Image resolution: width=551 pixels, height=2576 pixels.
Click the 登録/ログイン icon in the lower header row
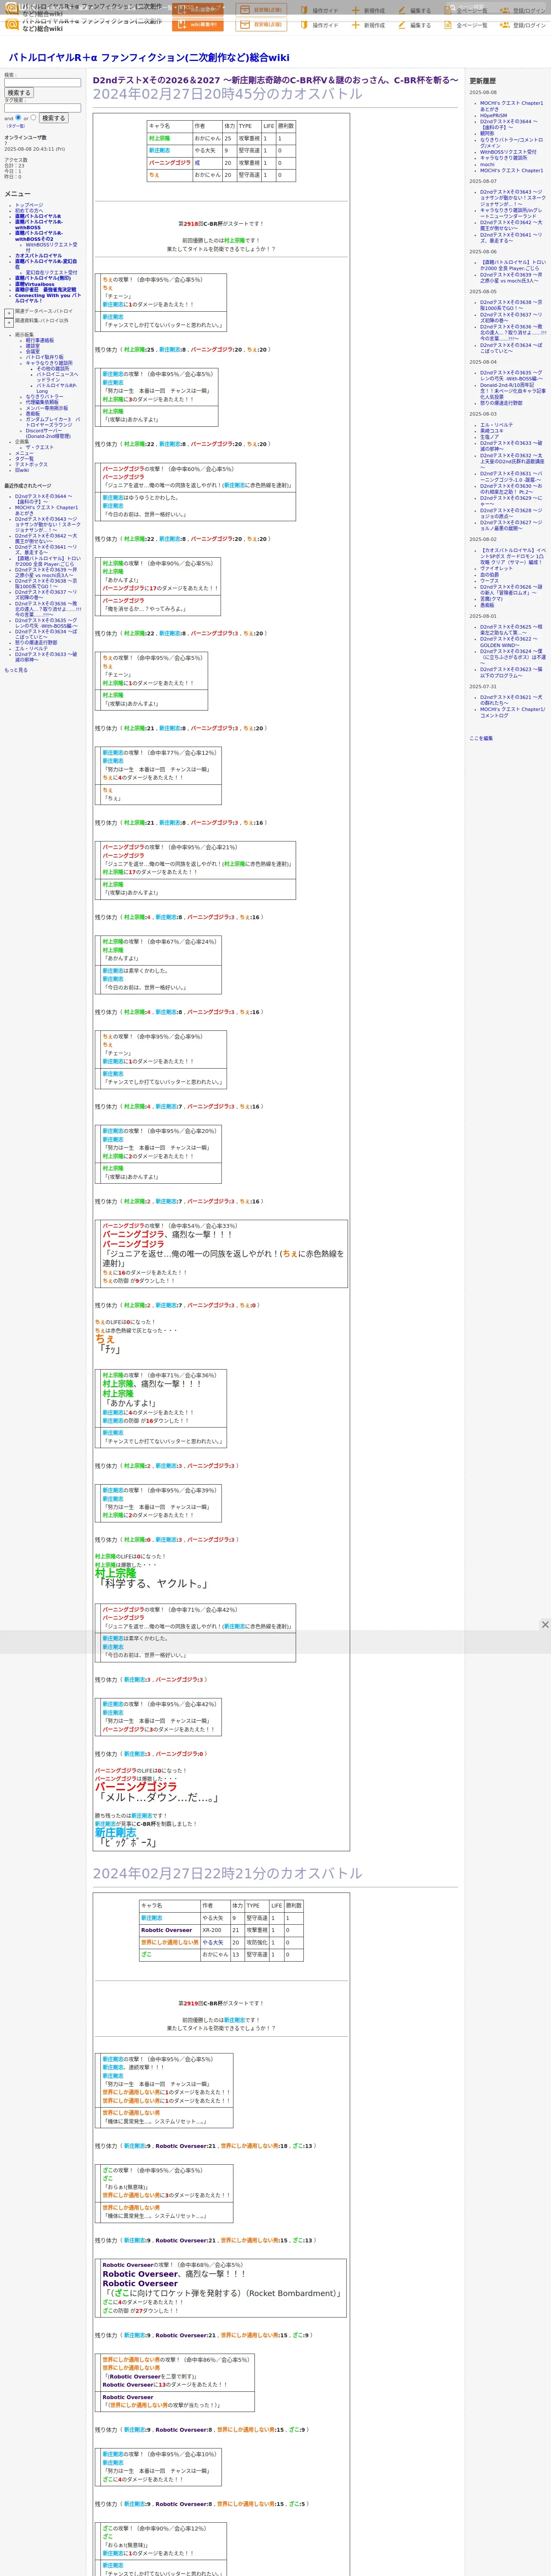pyautogui.click(x=505, y=25)
